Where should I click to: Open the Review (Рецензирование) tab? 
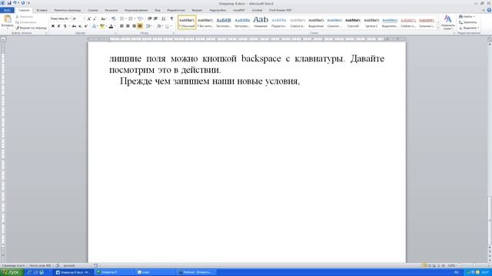tap(136, 10)
